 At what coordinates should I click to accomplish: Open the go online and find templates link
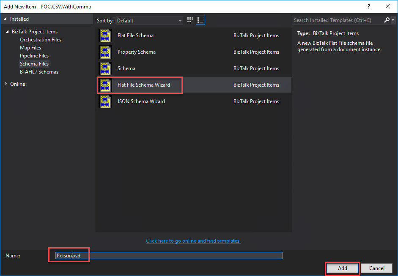193,241
